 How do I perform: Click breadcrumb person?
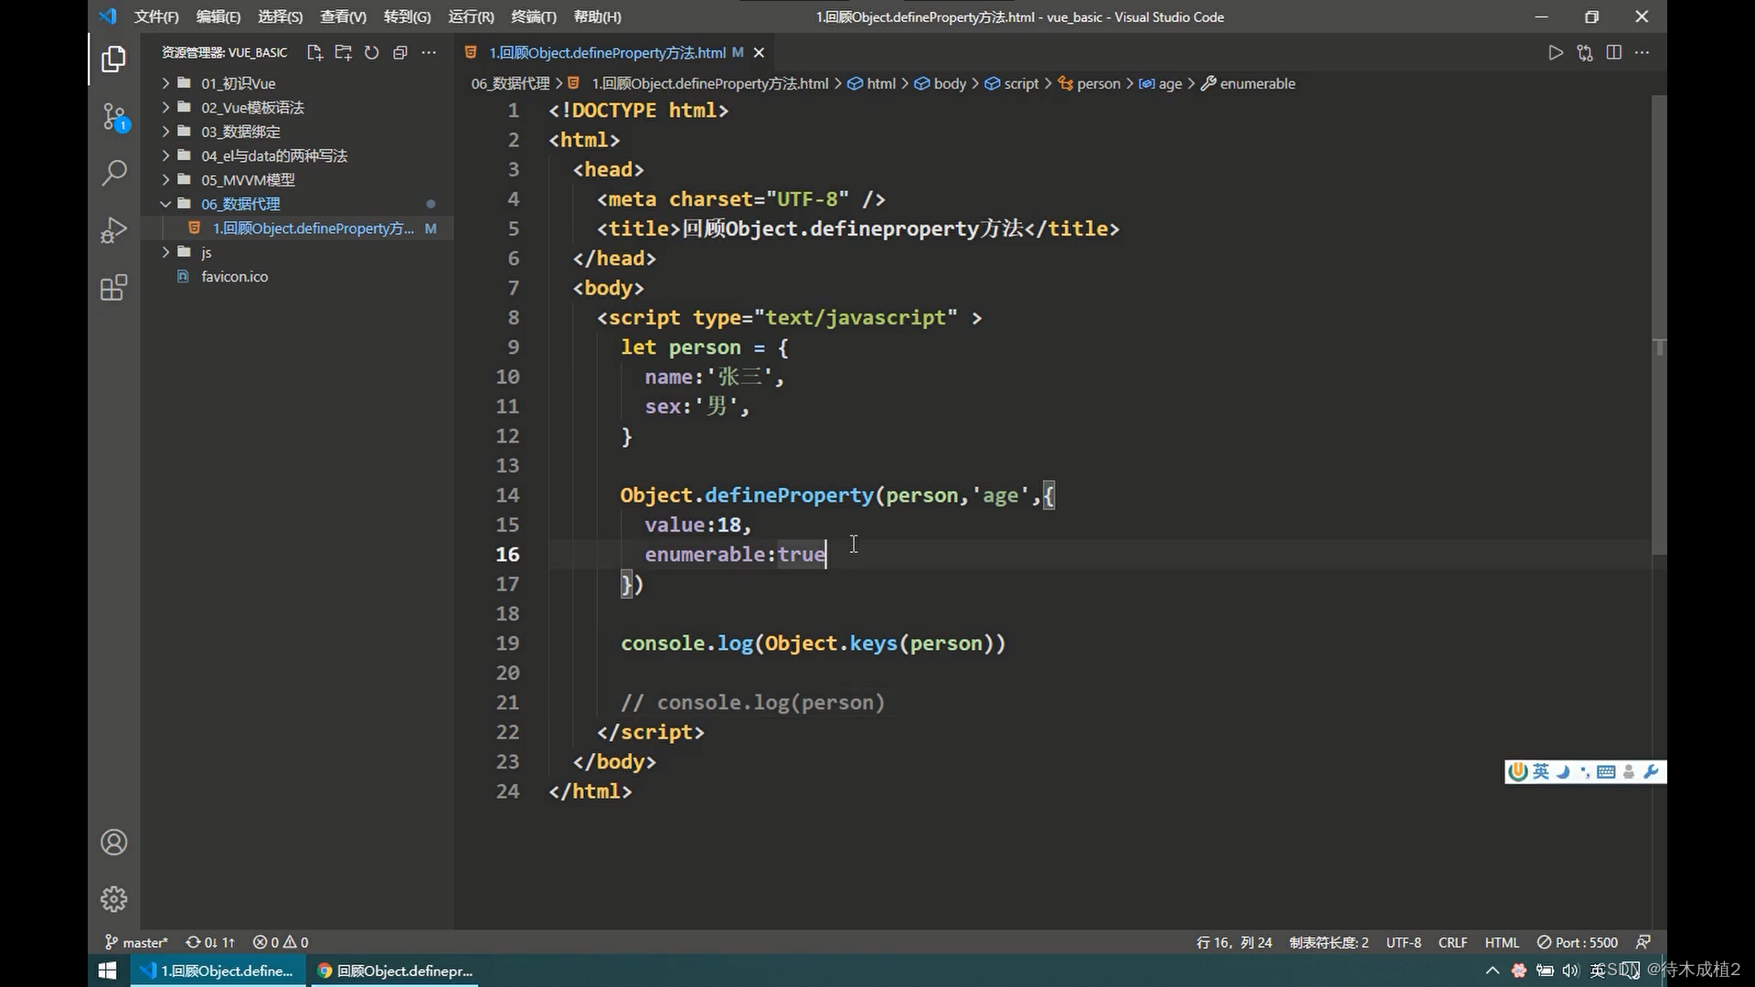click(x=1089, y=83)
